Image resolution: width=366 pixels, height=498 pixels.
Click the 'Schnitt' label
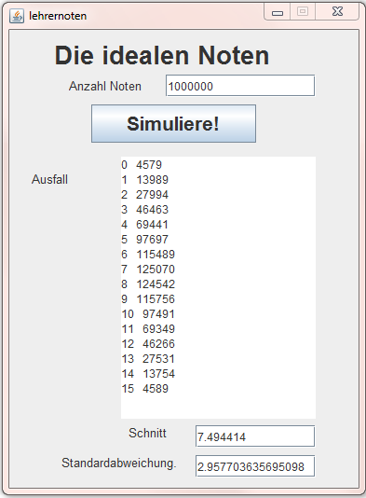point(147,433)
